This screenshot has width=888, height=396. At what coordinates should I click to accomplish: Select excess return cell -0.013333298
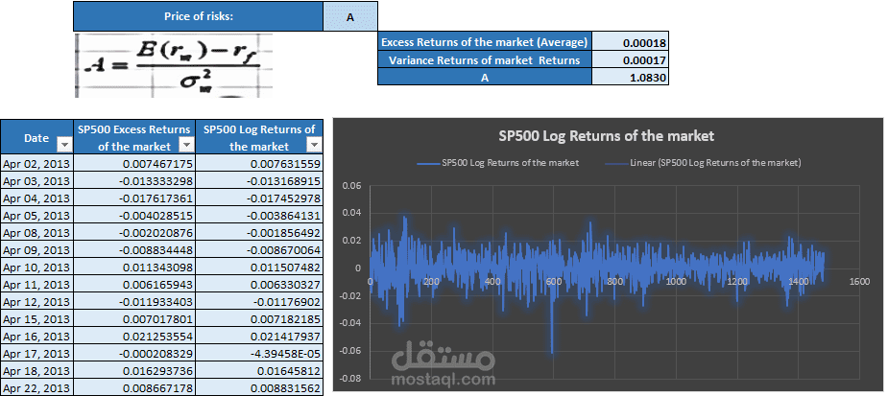(134, 181)
